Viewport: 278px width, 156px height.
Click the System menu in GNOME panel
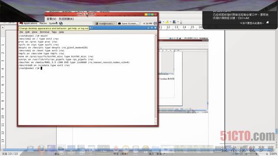pyautogui.click(x=53, y=23)
